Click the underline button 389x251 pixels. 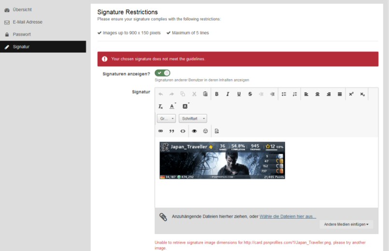coord(239,94)
